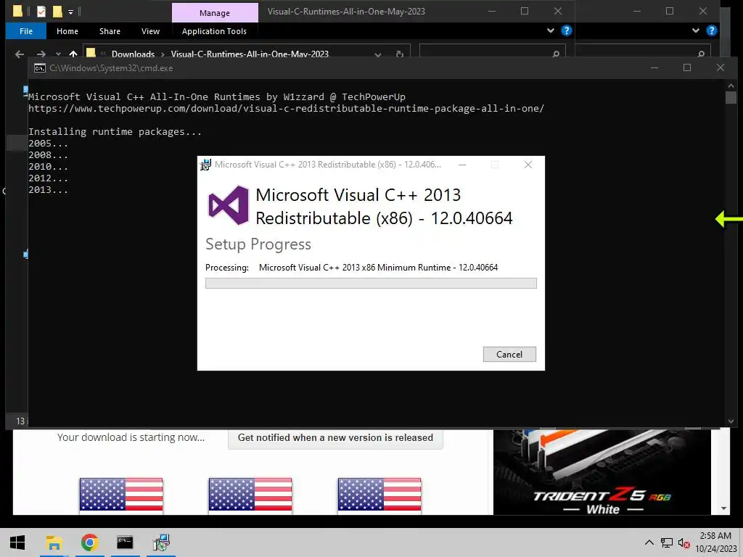Open File Explorer from taskbar
The image size is (743, 557).
54,542
